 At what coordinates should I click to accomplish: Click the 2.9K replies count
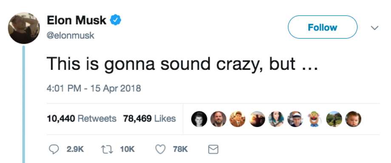[x=75, y=149]
